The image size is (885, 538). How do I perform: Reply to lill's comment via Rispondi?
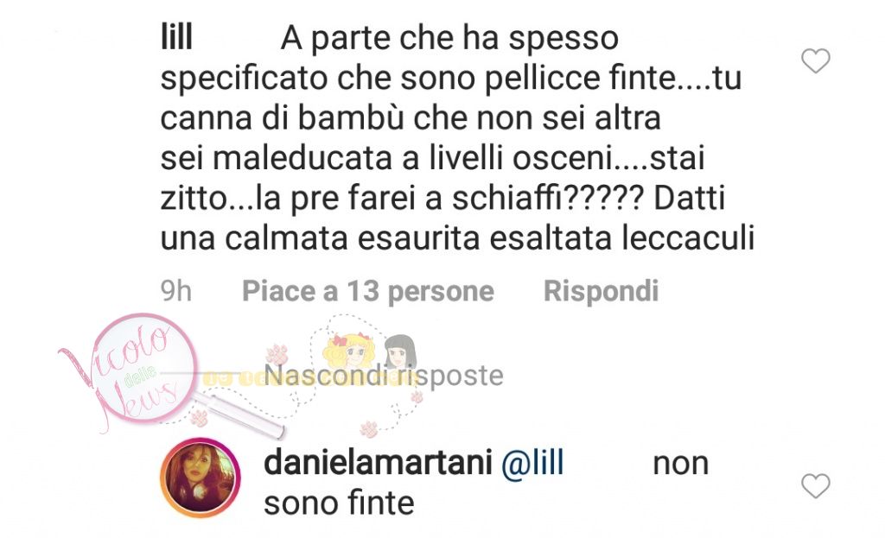point(601,292)
